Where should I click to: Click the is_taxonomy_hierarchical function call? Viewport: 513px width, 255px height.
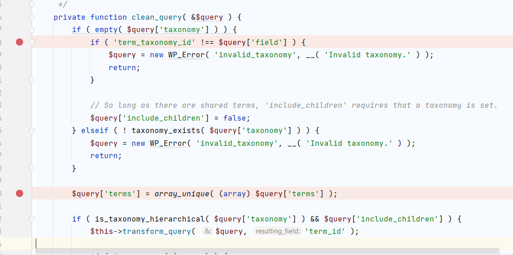pos(150,219)
